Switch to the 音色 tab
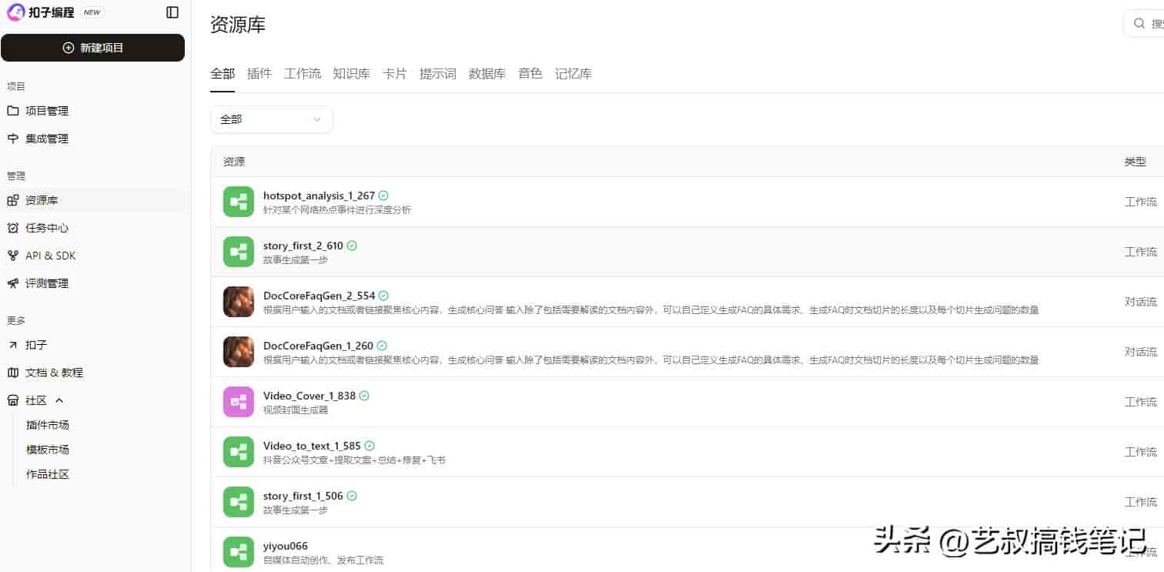Viewport: 1164px width, 572px height. (530, 74)
